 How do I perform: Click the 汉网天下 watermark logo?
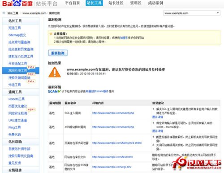coord(197,163)
